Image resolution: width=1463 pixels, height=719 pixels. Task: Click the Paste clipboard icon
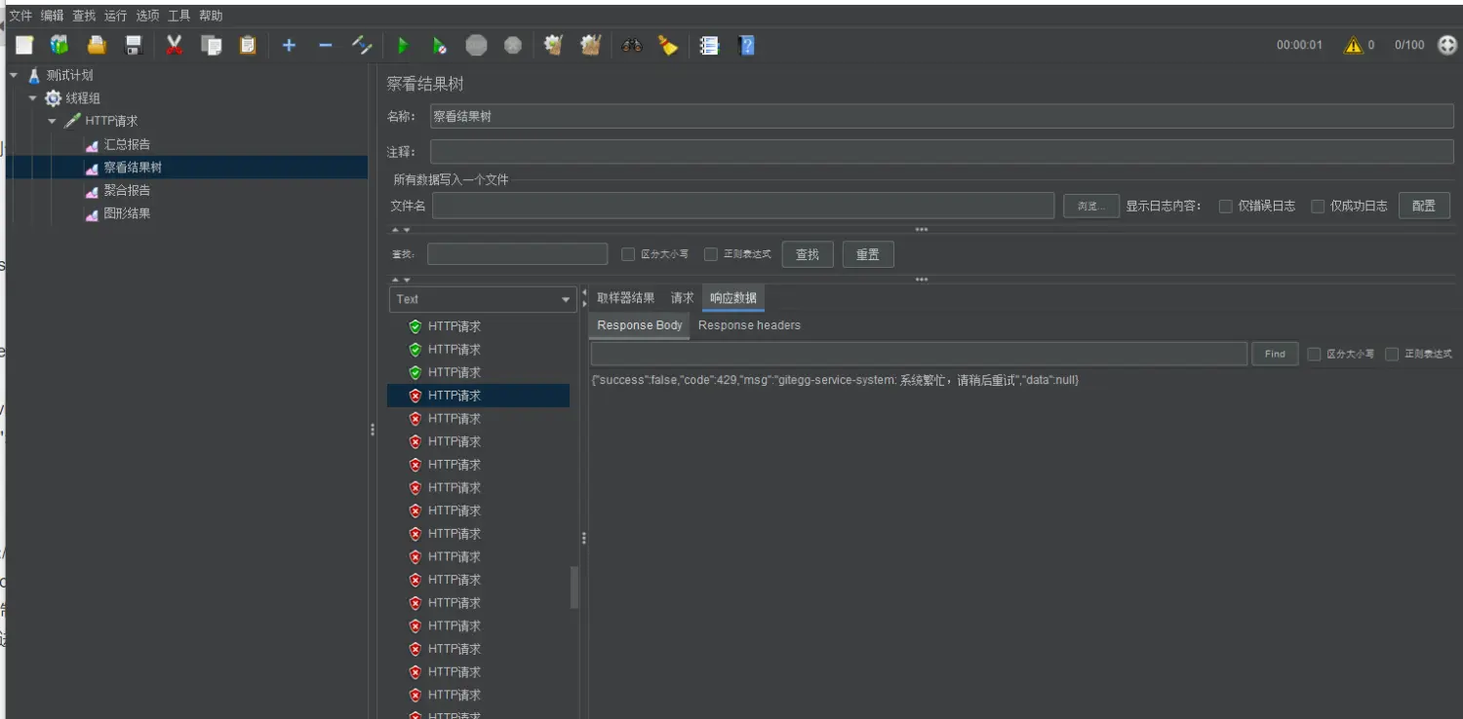(248, 45)
